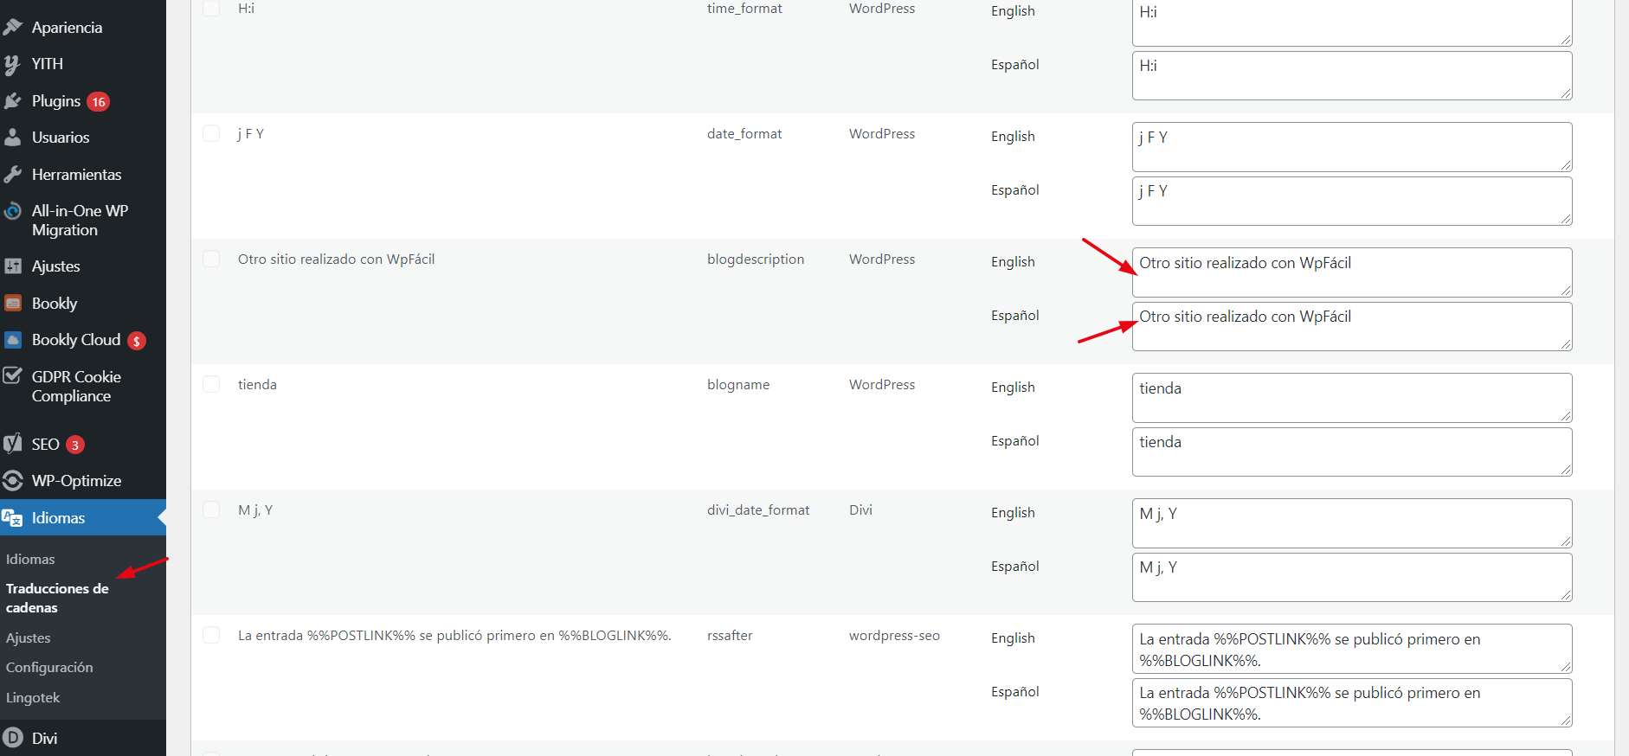Click the YITH logo icon
1629x756 pixels.
(13, 64)
